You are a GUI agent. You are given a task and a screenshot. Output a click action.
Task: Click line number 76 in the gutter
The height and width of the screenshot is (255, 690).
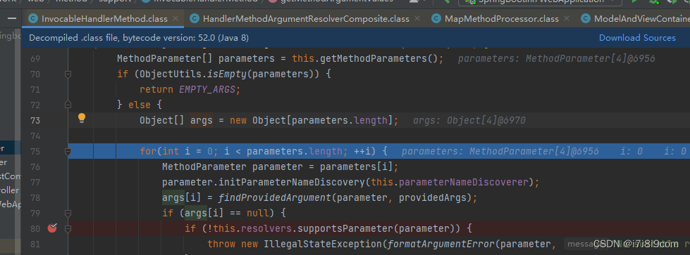click(x=35, y=166)
